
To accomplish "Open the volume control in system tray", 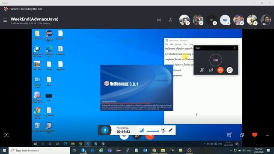I will coord(244,150).
